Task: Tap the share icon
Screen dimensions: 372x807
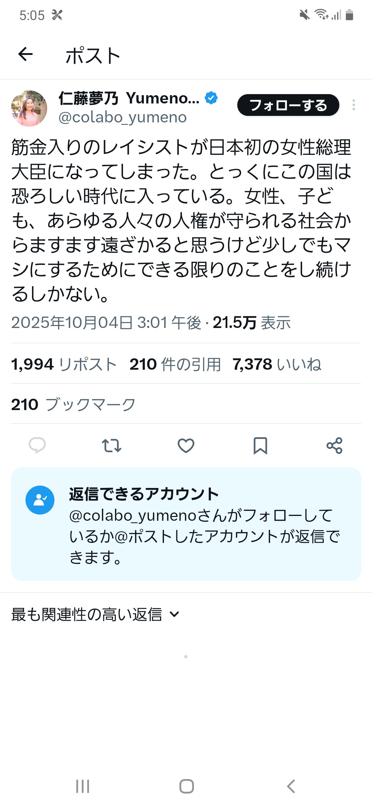Action: point(334,445)
